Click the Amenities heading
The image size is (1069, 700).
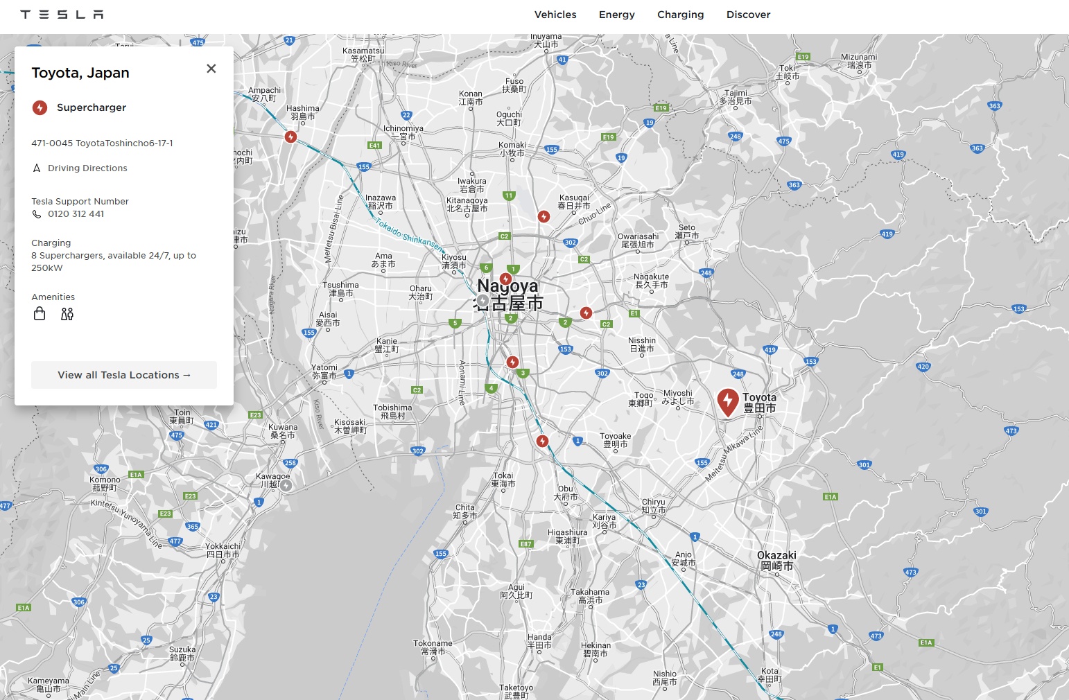coord(53,297)
